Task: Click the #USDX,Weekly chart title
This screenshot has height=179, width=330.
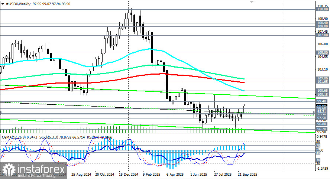Action: click(x=19, y=4)
